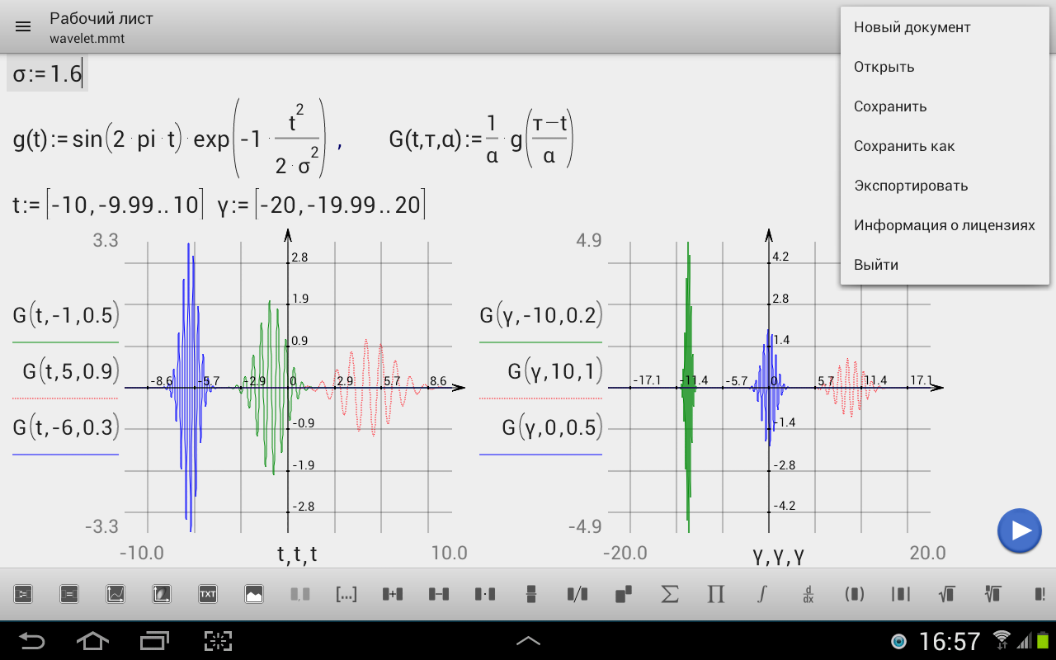The image size is (1056, 660).
Task: Edit the σ:=1.6 input field
Action: [x=47, y=74]
